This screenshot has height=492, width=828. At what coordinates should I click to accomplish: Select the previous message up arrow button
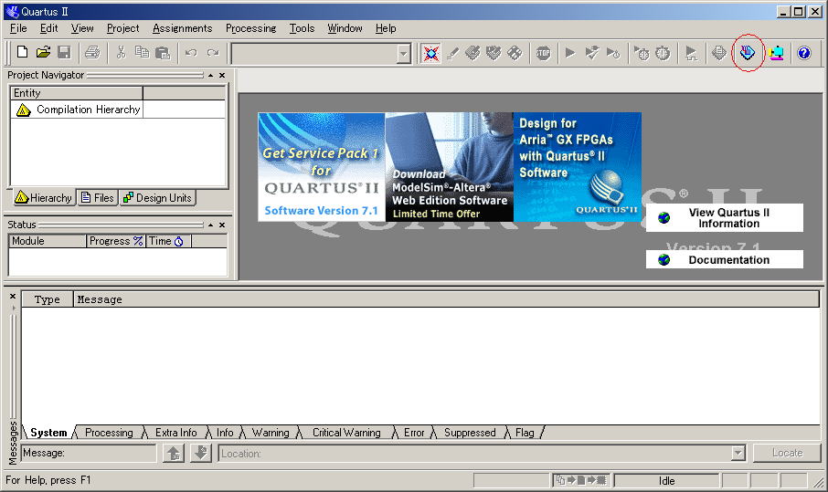[174, 453]
